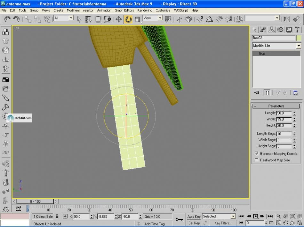Enable Real-World Map Size checkbox
This screenshot has width=304, height=227.
click(x=257, y=160)
